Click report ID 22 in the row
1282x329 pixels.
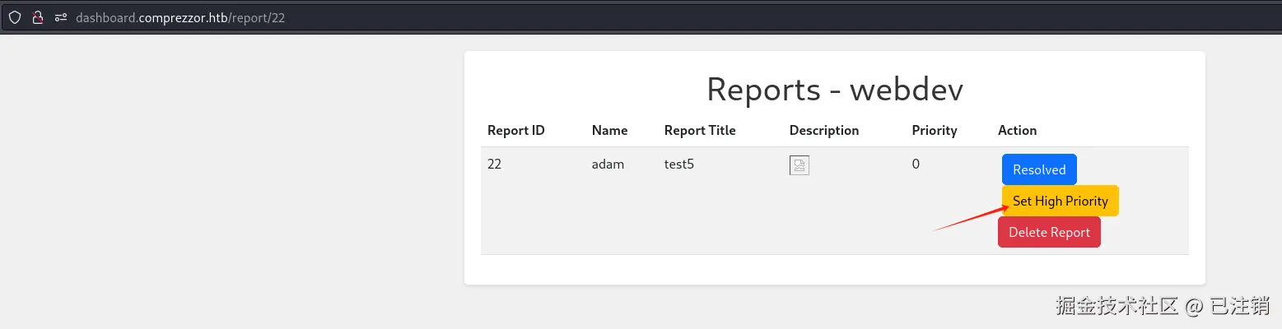[494, 164]
